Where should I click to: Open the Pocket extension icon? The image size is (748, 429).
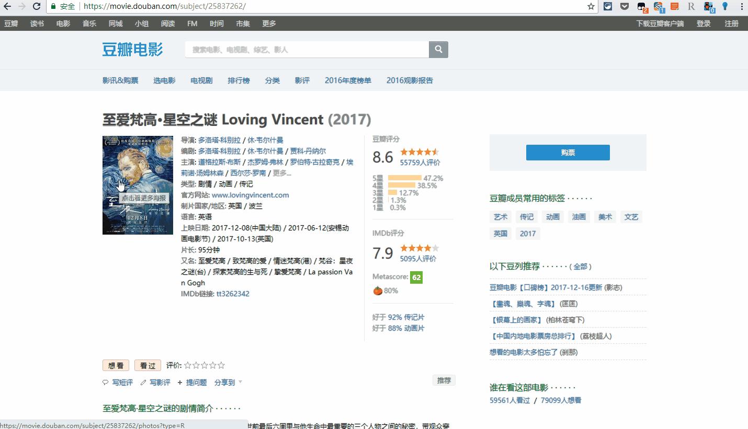(625, 6)
